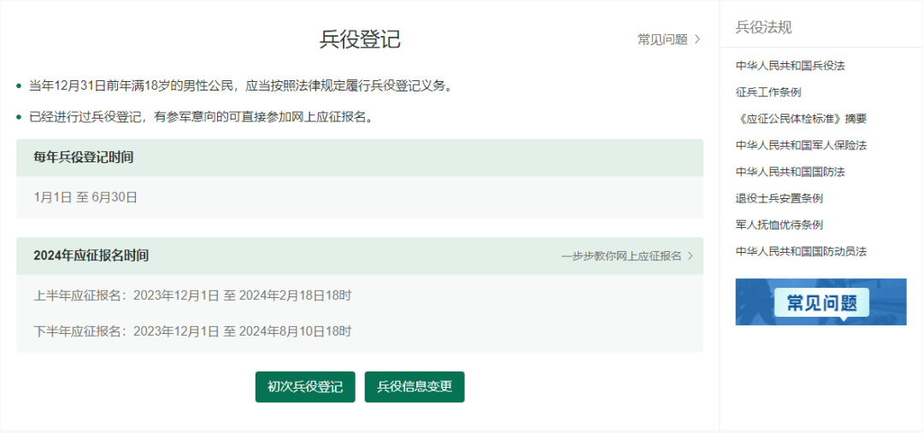Click the 兵役法规 sidebar heading
Viewport: 923px width, 433px height.
(763, 27)
